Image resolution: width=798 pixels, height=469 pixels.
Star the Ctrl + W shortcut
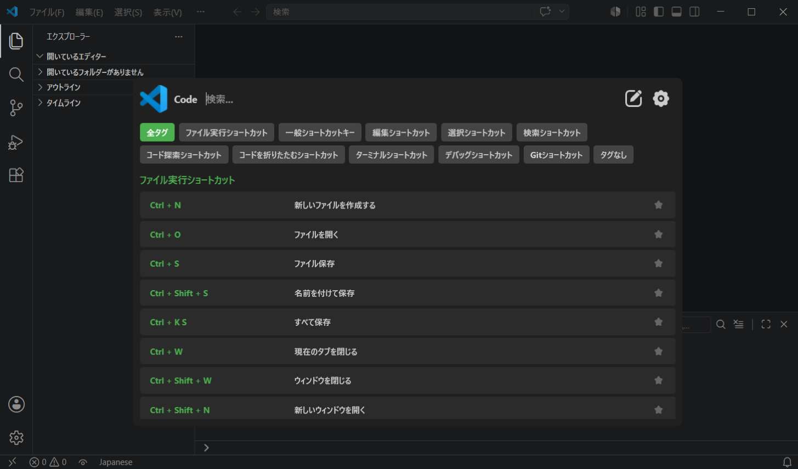(x=658, y=351)
